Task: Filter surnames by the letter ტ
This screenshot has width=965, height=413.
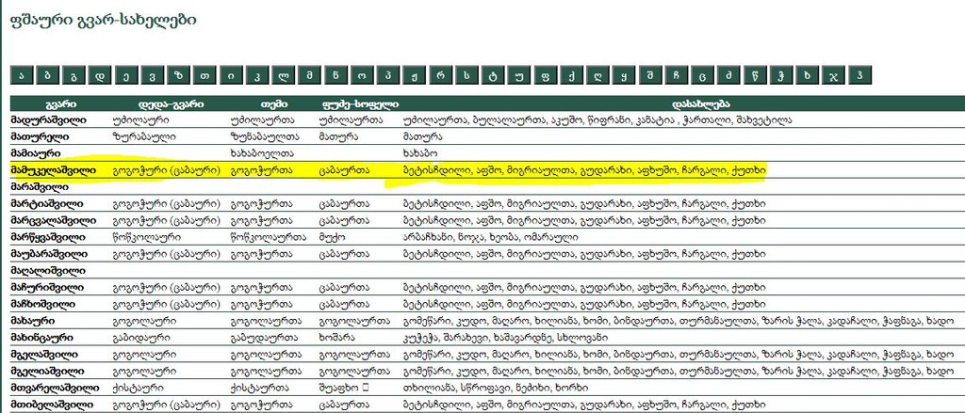Action: 493,75
